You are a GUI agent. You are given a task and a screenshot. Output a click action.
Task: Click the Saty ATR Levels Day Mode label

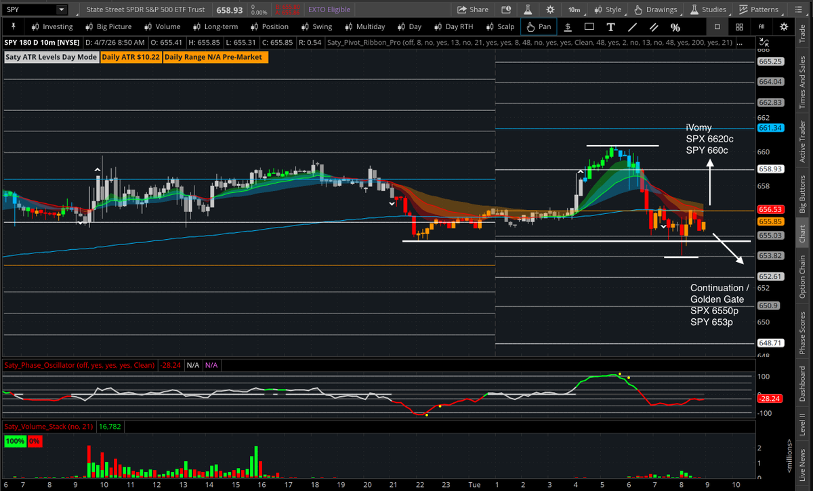pos(51,57)
